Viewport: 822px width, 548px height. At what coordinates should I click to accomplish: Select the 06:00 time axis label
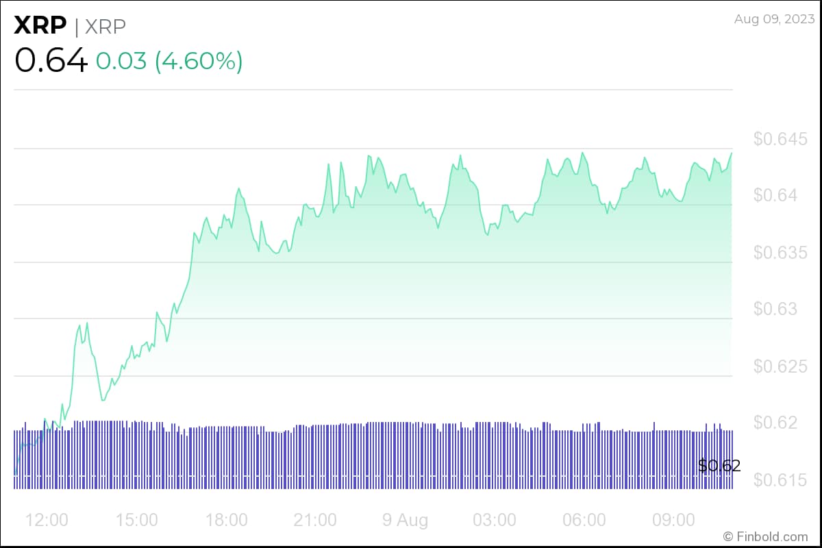click(x=584, y=520)
